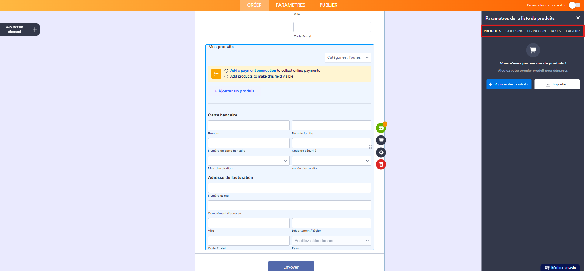
Task: Click the green payment settings icon
Action: [x=381, y=128]
